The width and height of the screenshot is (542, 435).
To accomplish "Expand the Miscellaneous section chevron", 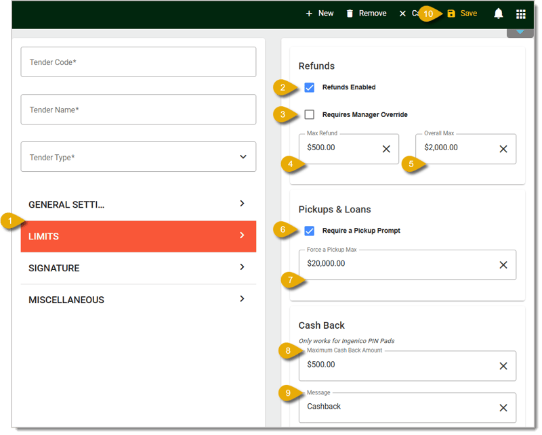I will [x=243, y=298].
